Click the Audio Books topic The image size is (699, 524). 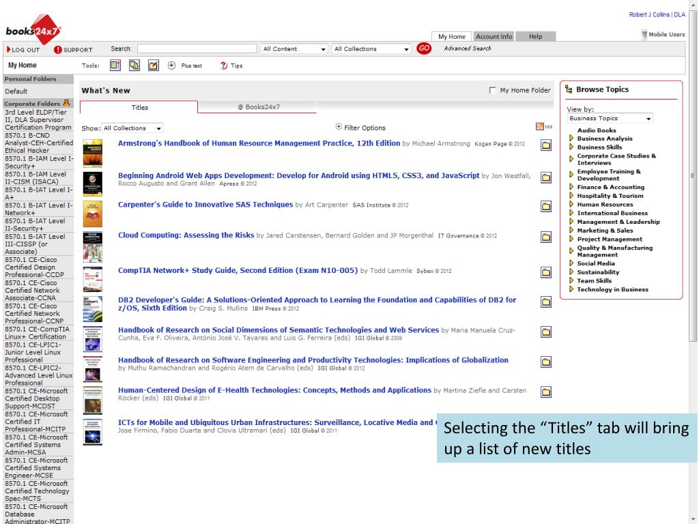pos(597,130)
